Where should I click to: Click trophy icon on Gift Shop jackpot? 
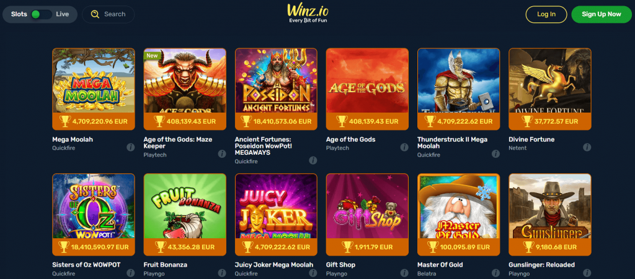click(x=347, y=247)
